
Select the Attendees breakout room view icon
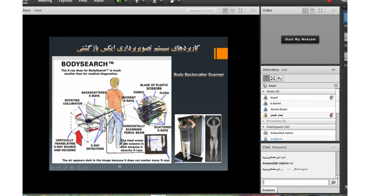273,78
